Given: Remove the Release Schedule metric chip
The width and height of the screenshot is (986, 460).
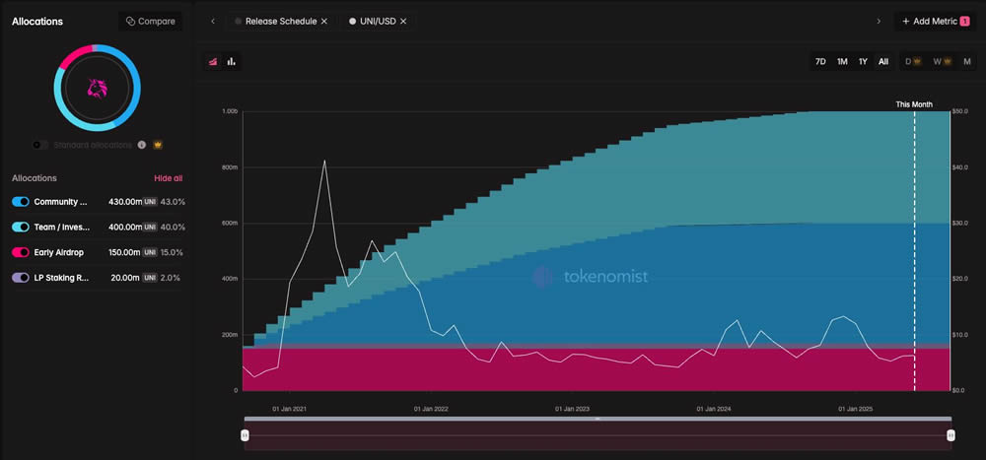Looking at the screenshot, I should click(x=324, y=21).
